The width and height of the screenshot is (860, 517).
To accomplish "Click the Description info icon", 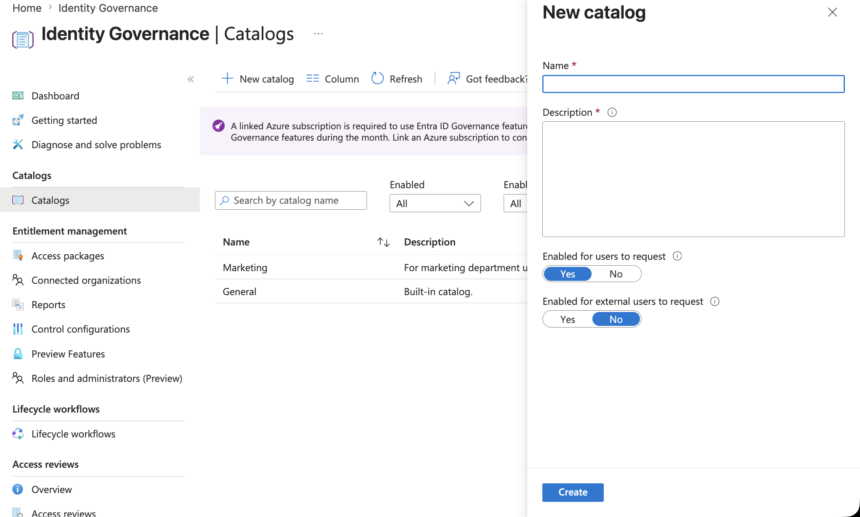I will (612, 112).
